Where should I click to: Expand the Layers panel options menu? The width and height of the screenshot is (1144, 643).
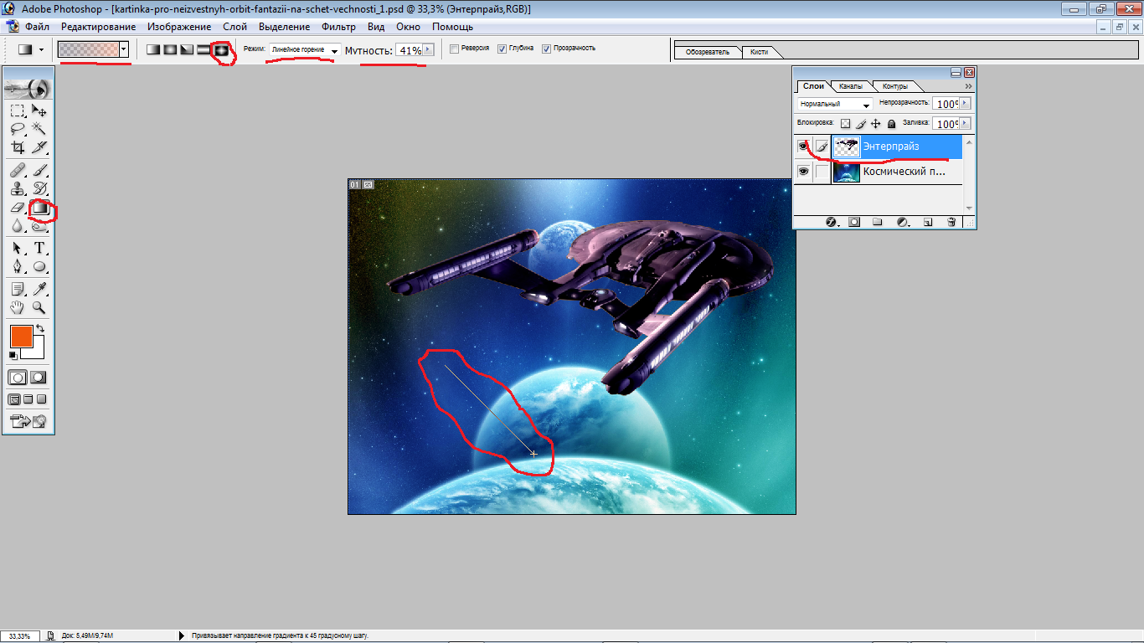968,86
